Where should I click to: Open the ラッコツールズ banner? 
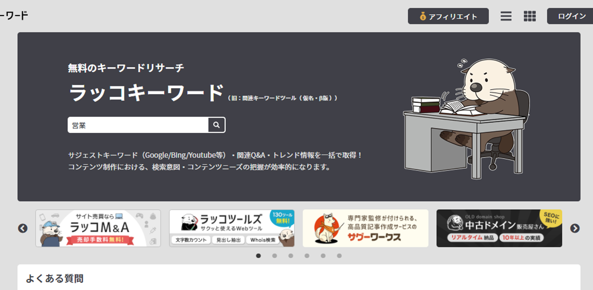tap(232, 228)
